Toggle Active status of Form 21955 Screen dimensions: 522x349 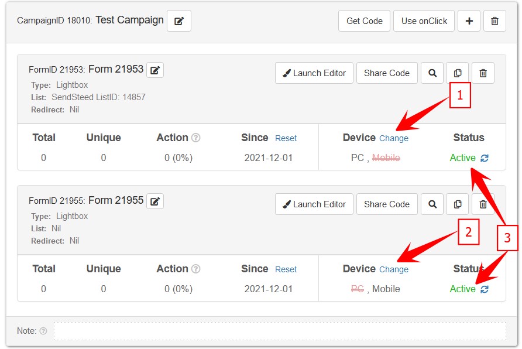point(485,289)
